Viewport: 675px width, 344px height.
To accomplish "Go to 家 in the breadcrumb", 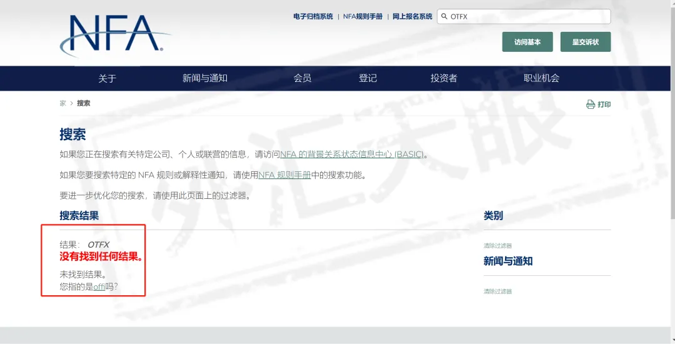I will (63, 103).
